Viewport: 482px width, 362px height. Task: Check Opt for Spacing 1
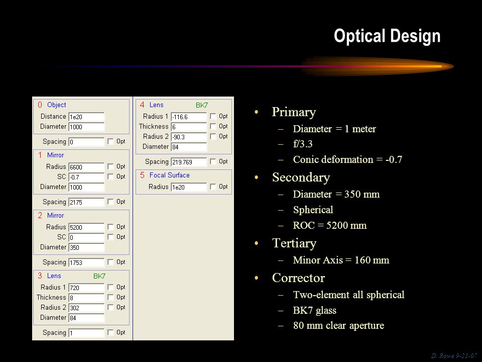click(x=110, y=332)
